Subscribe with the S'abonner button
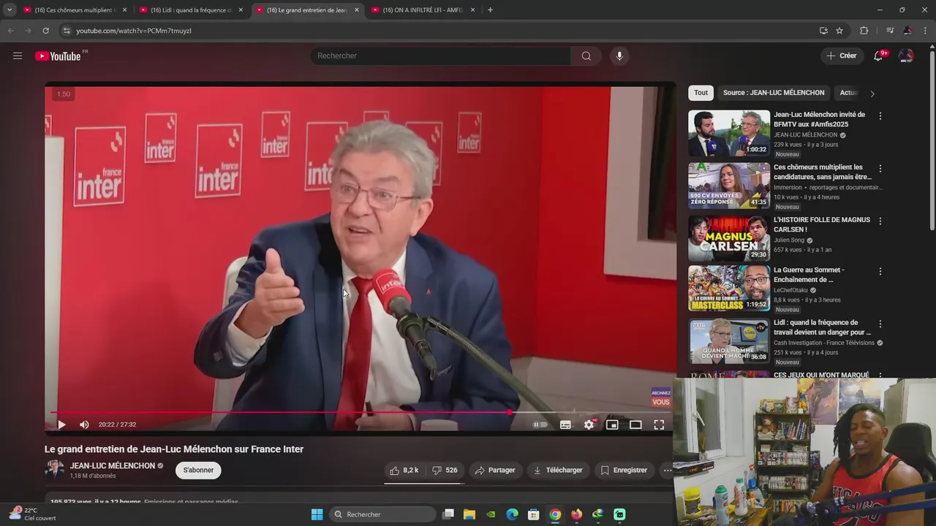The image size is (936, 526). 198,470
